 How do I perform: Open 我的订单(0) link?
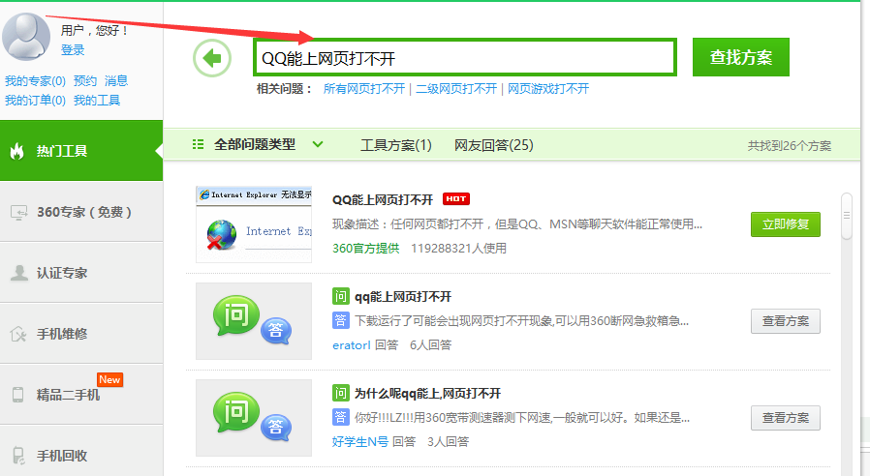click(36, 101)
